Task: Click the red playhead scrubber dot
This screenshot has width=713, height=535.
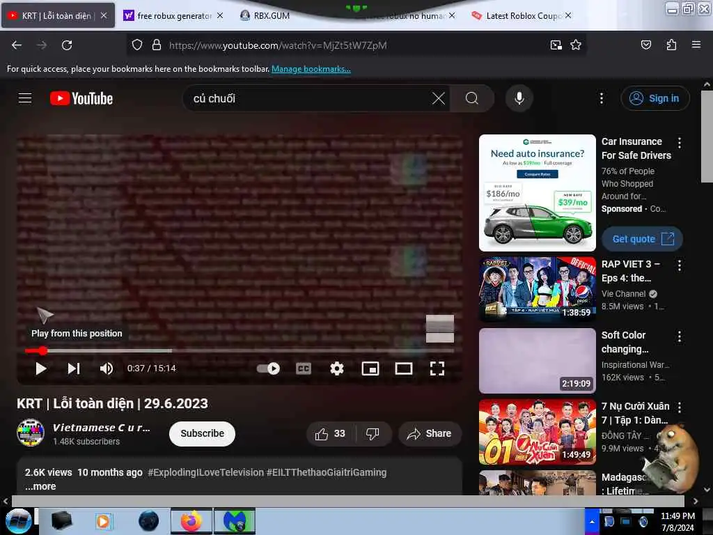Action: pyautogui.click(x=42, y=351)
